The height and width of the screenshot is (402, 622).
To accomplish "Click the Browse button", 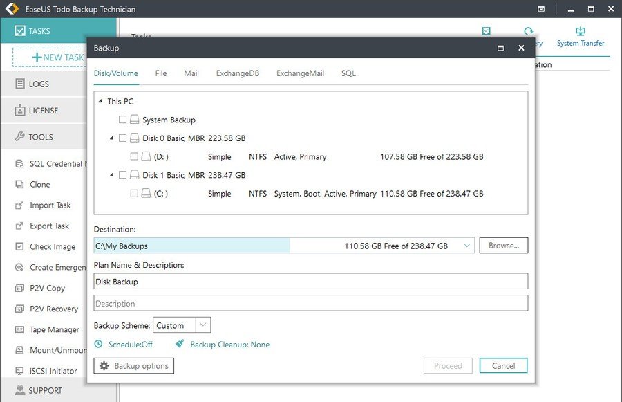I will tap(503, 246).
